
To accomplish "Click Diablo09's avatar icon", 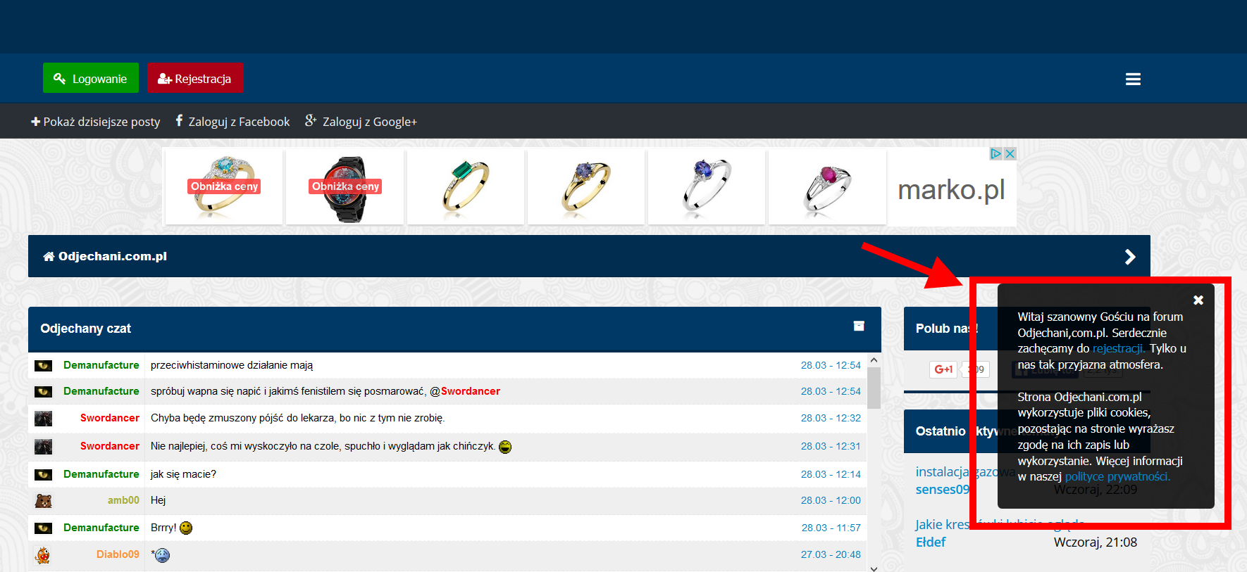I will pyautogui.click(x=43, y=555).
